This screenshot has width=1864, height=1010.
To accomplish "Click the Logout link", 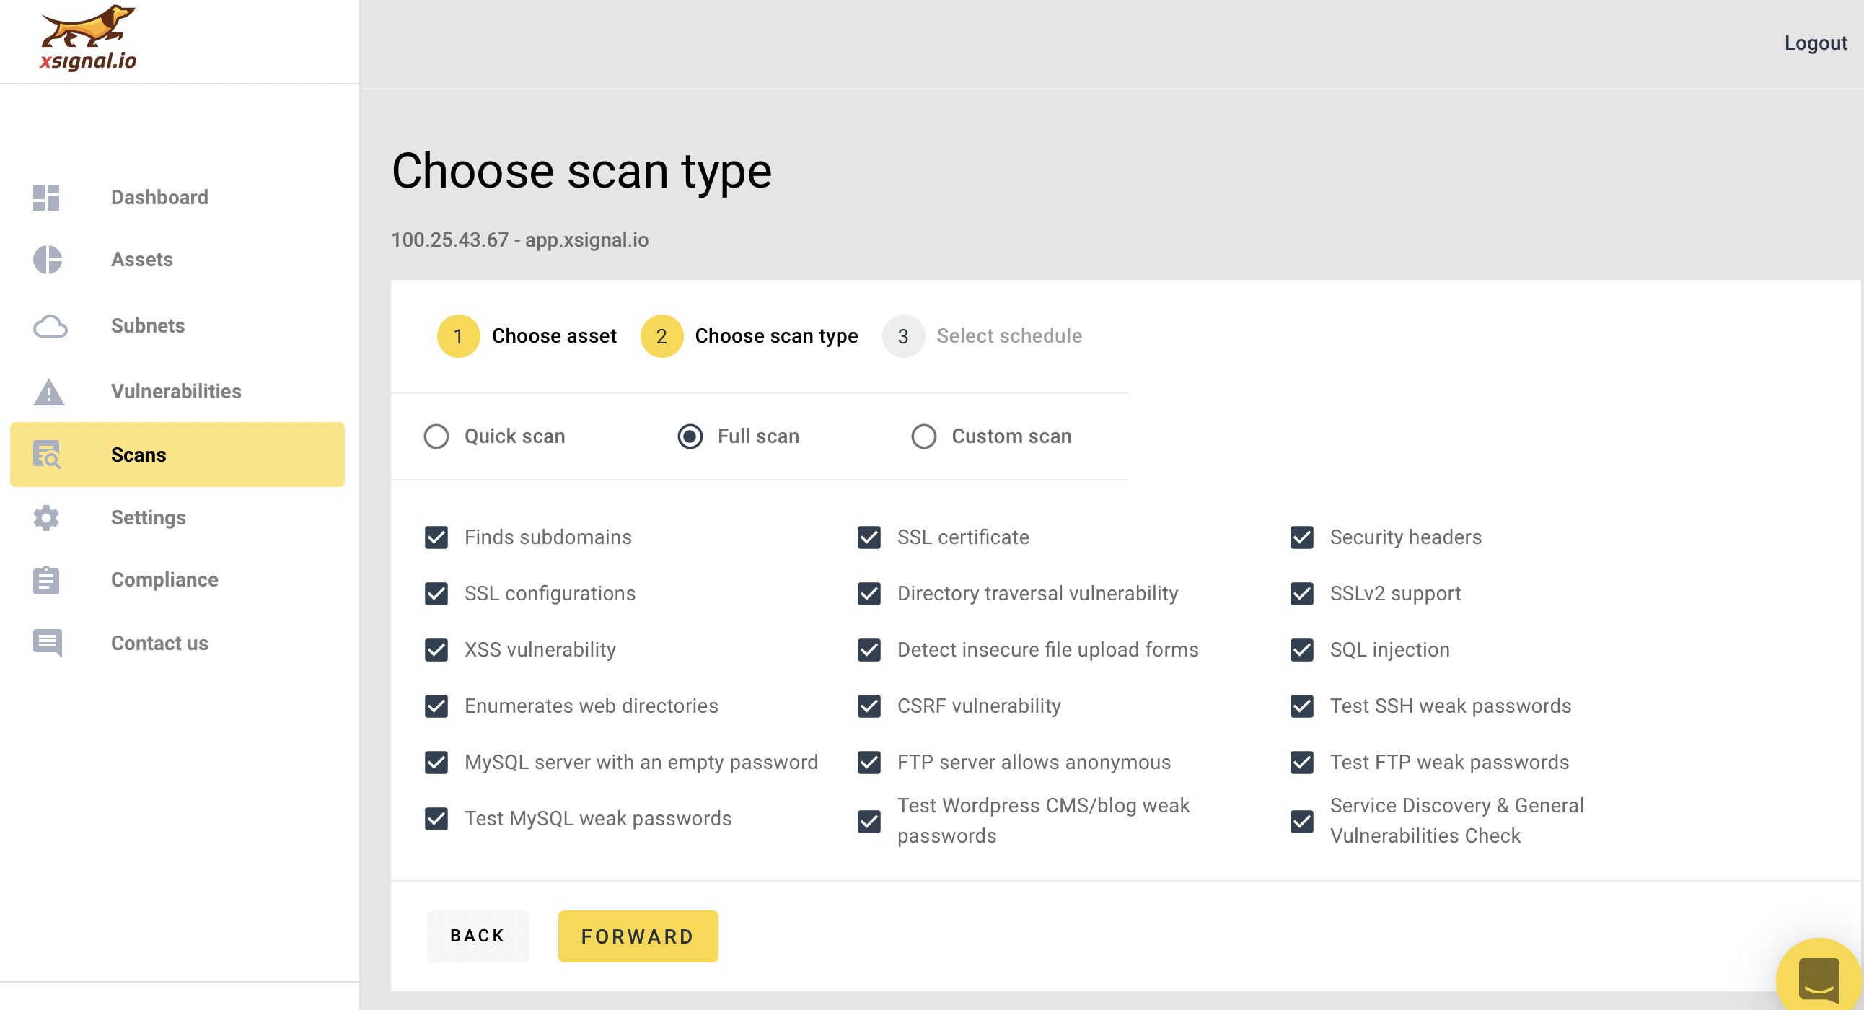I will tap(1815, 43).
